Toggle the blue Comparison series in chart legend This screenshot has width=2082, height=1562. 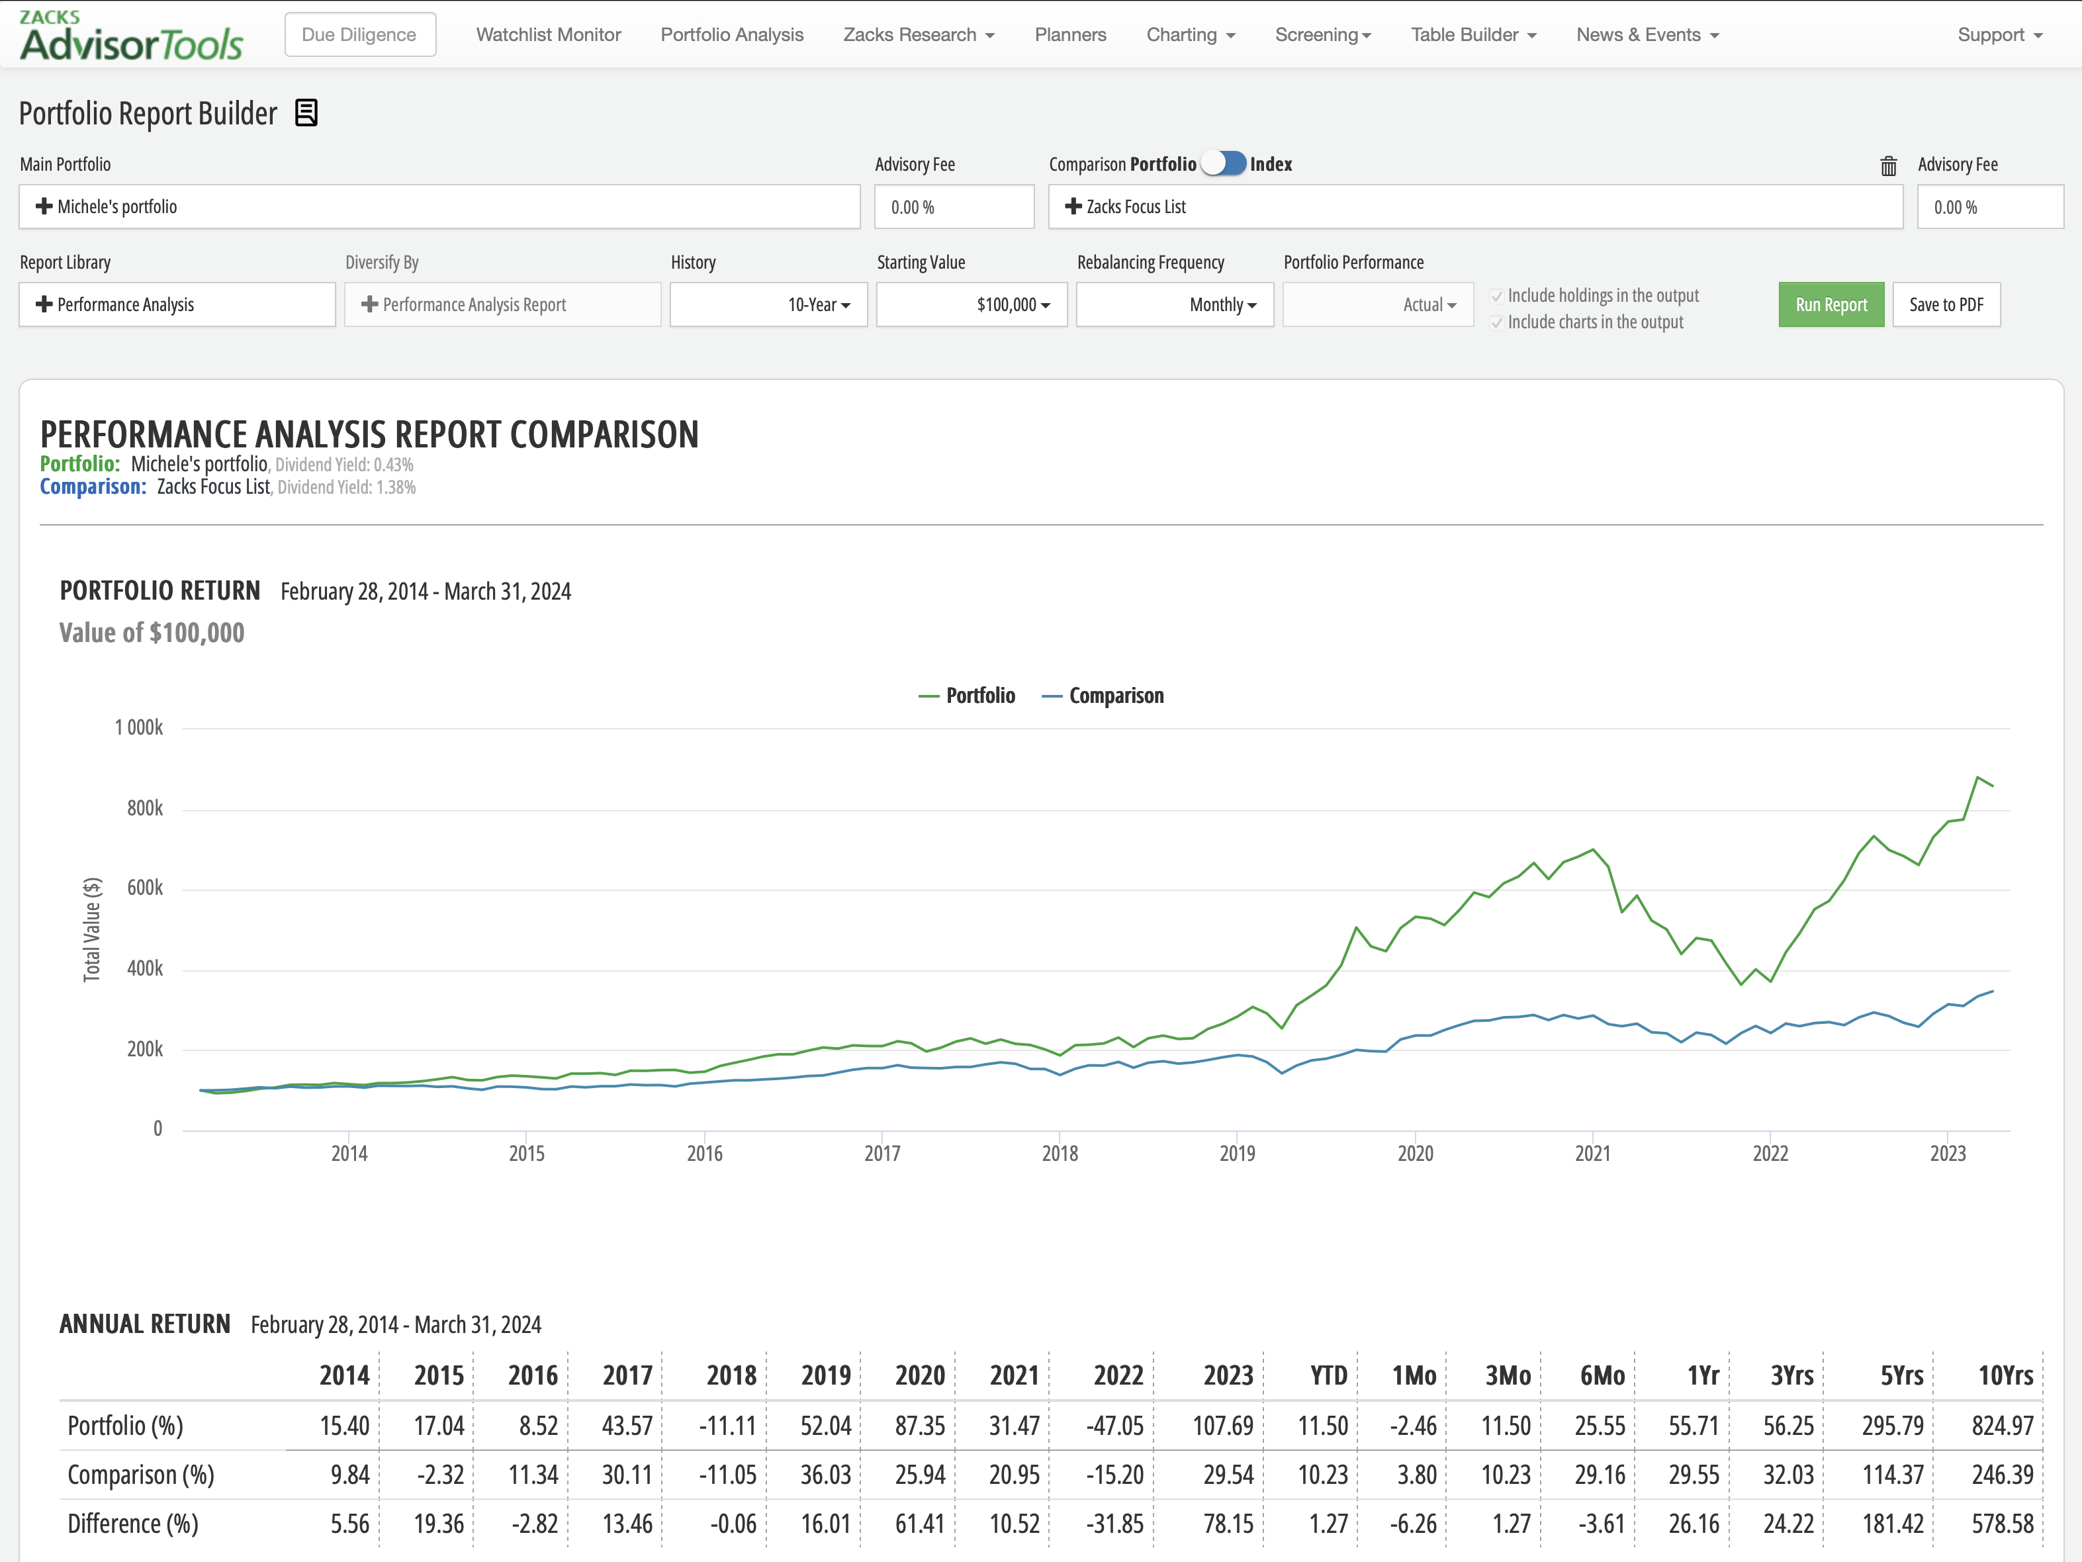pos(1103,696)
